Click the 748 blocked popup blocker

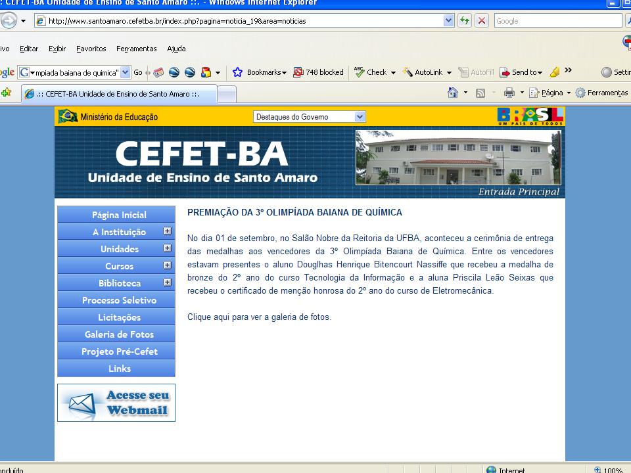click(318, 72)
